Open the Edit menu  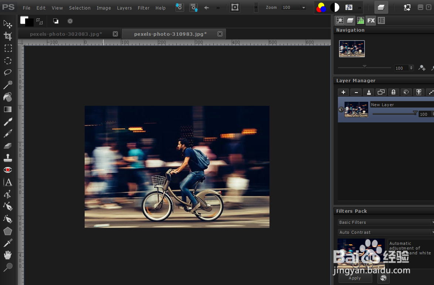point(41,8)
